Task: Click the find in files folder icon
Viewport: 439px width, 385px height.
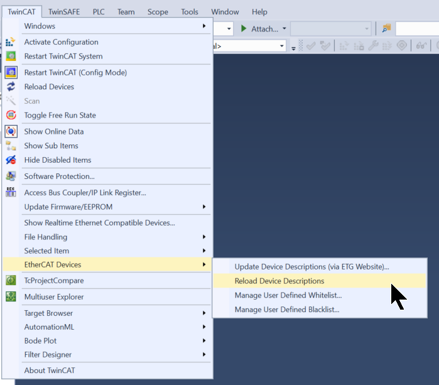Action: point(386,28)
